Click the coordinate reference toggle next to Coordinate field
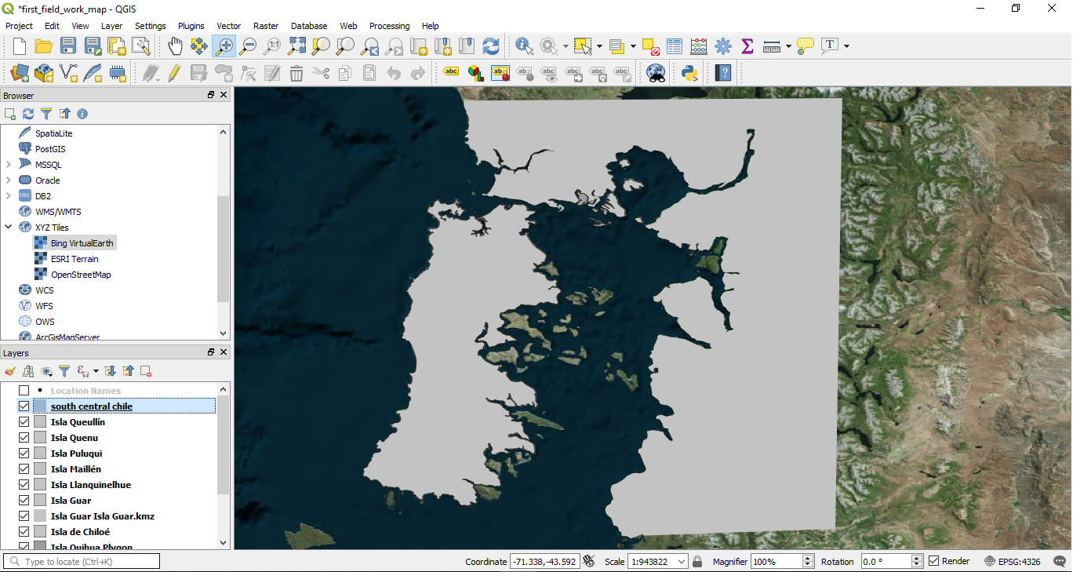The height and width of the screenshot is (572, 1073). (589, 561)
